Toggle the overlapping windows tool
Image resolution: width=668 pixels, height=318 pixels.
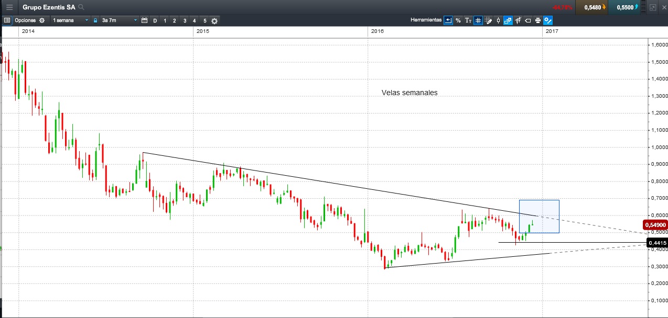pyautogui.click(x=508, y=20)
